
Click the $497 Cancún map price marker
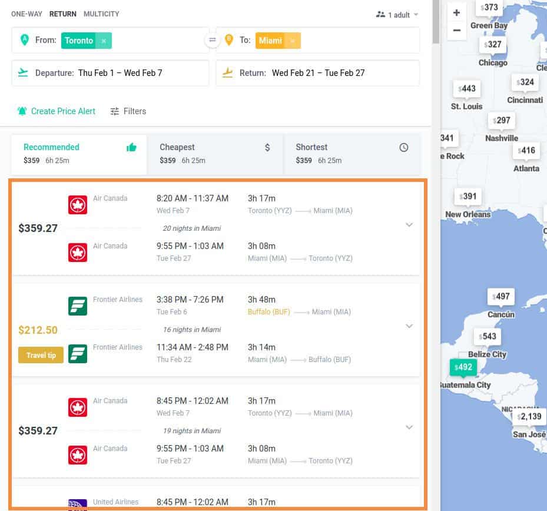(501, 297)
